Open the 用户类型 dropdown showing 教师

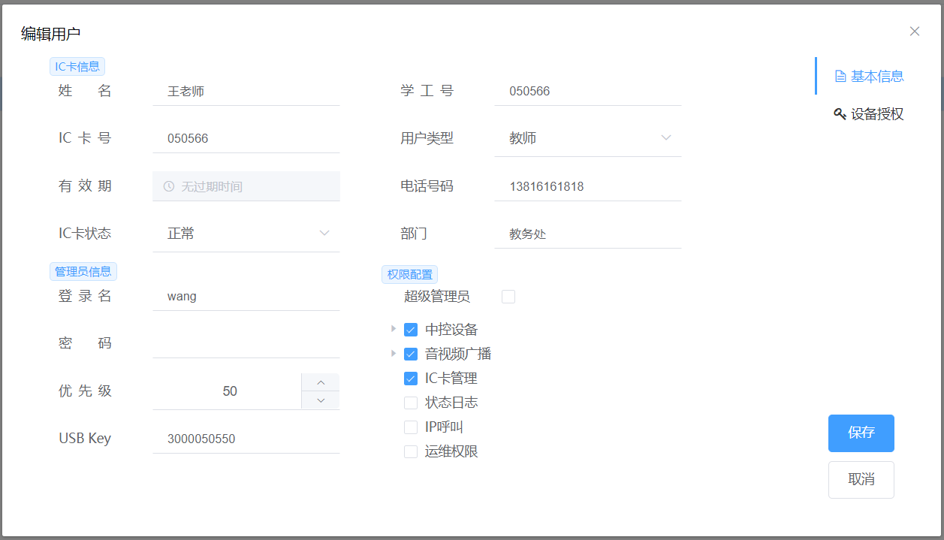(587, 138)
